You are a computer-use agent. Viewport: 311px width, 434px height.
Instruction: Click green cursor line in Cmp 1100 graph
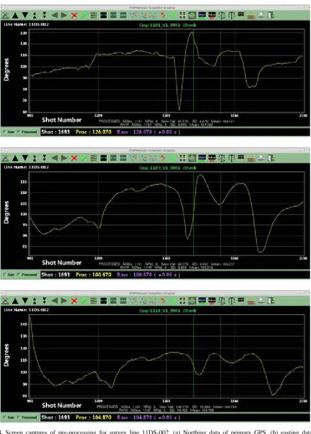pos(193,213)
